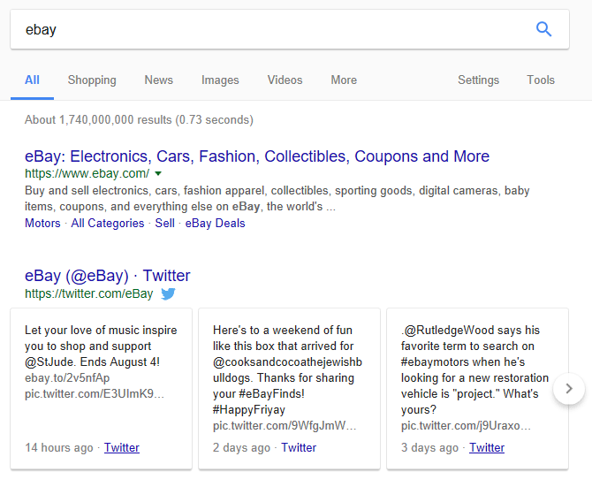Click the Twitter bird icon beside twitter.com/eBay

(168, 293)
